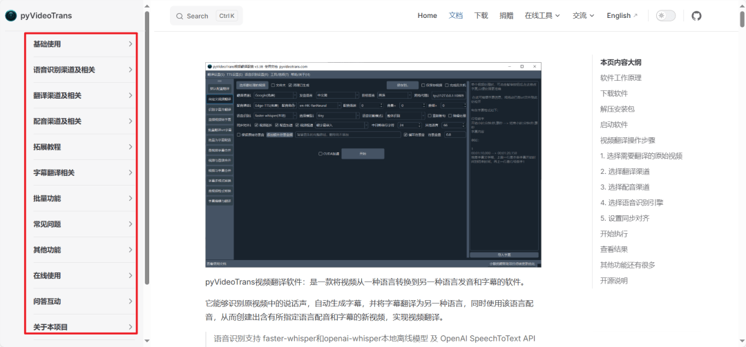Open the 交流 dropdown menu

pos(584,16)
